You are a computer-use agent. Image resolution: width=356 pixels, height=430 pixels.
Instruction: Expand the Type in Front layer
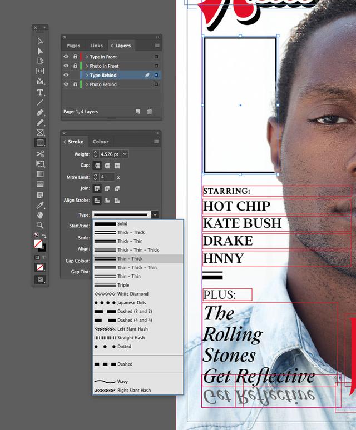click(87, 57)
